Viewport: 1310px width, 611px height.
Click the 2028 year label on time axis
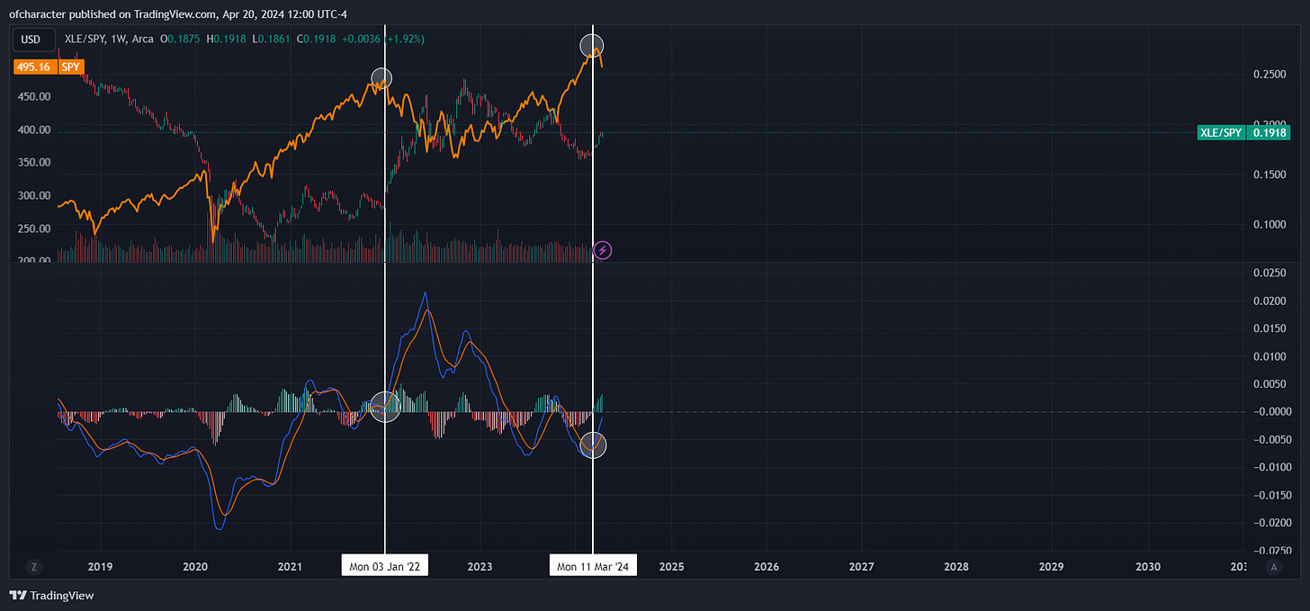point(956,567)
